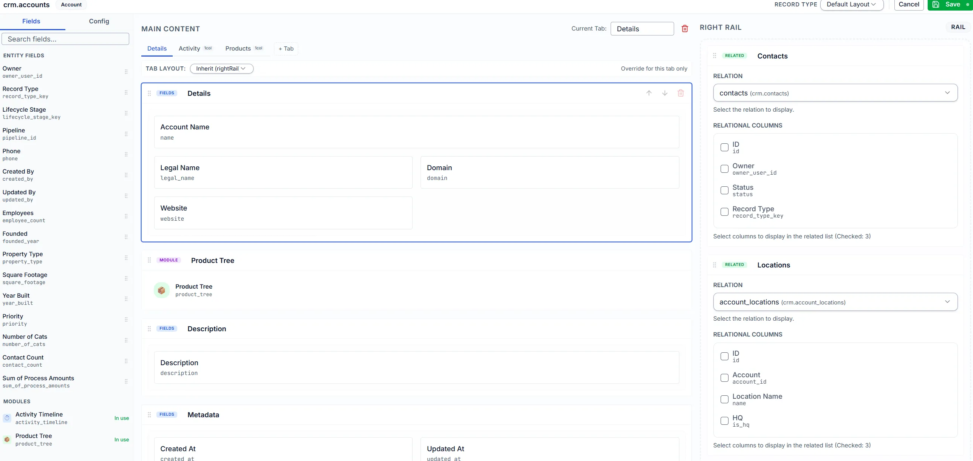Check the Status column for Contacts list
973x461 pixels.
coord(724,191)
